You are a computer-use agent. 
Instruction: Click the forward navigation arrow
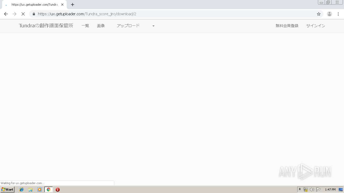[x=15, y=14]
